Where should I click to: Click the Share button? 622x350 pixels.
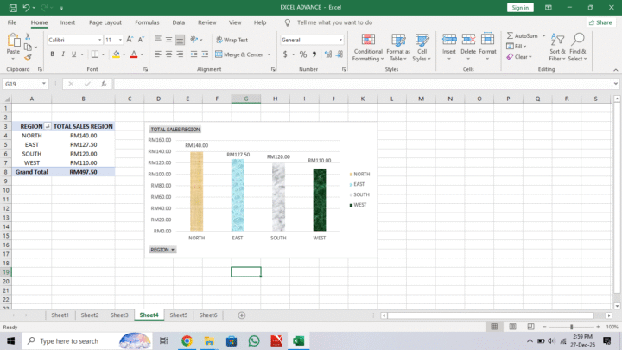point(600,22)
